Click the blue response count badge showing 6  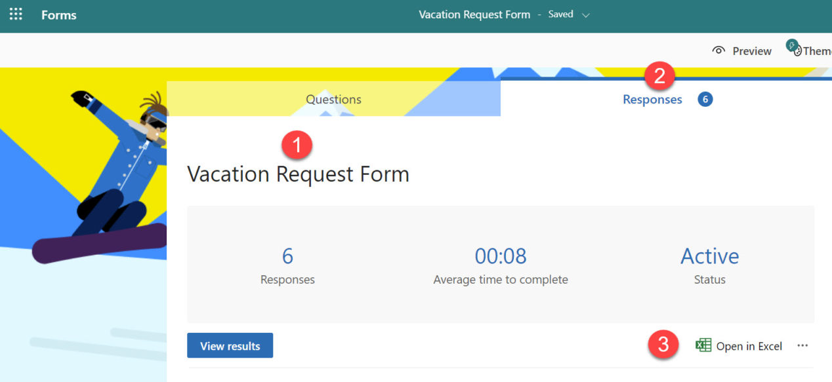(x=705, y=99)
